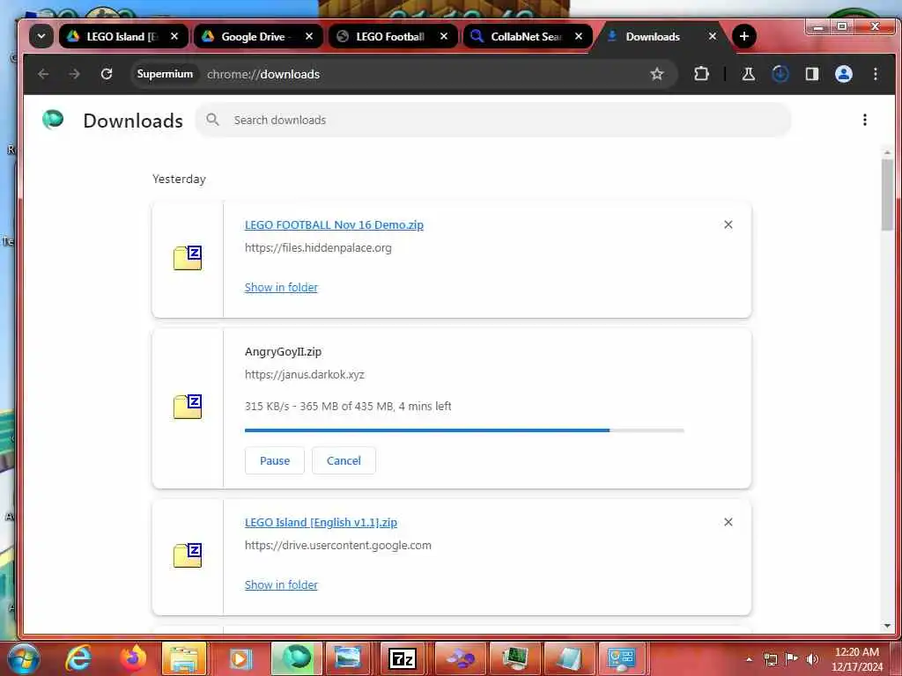Viewport: 902px width, 676px height.
Task: Open Windows Media Player from taskbar
Action: pos(240,658)
